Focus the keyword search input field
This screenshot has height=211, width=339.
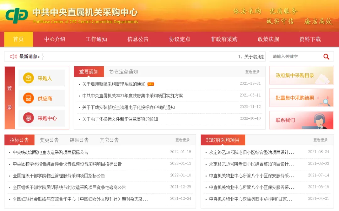point(295,57)
